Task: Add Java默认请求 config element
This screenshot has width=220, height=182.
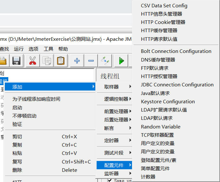Action: 176,93
